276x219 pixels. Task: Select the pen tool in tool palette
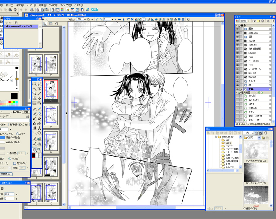click(x=34, y=109)
